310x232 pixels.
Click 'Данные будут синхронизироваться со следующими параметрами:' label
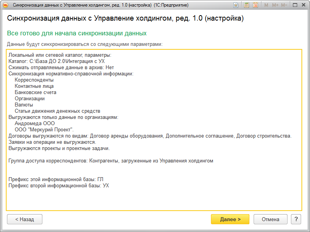click(x=85, y=44)
